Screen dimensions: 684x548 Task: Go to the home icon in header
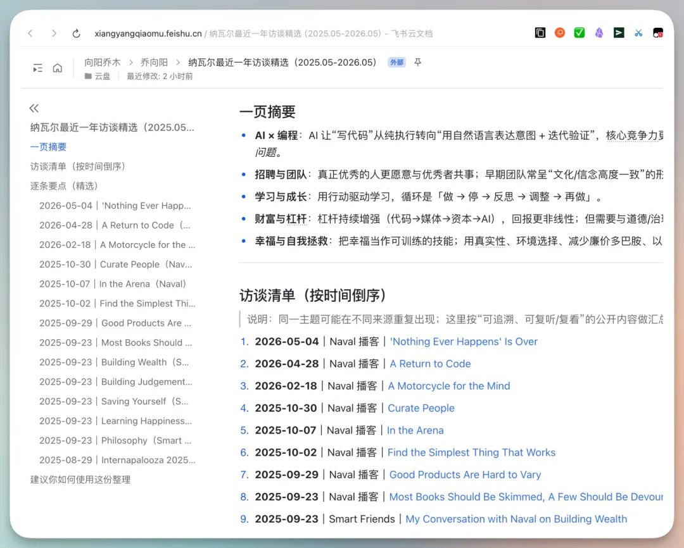[58, 68]
